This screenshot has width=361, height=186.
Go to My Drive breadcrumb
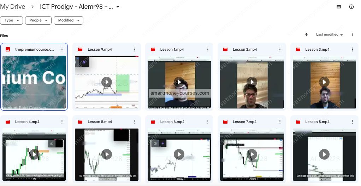13,7
